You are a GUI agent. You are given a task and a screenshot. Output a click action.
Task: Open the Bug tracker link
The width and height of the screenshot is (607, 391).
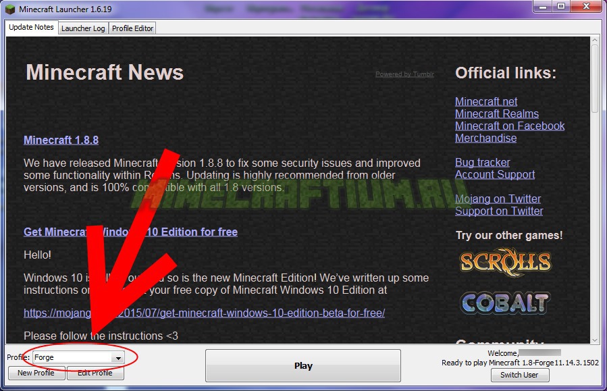tap(482, 162)
